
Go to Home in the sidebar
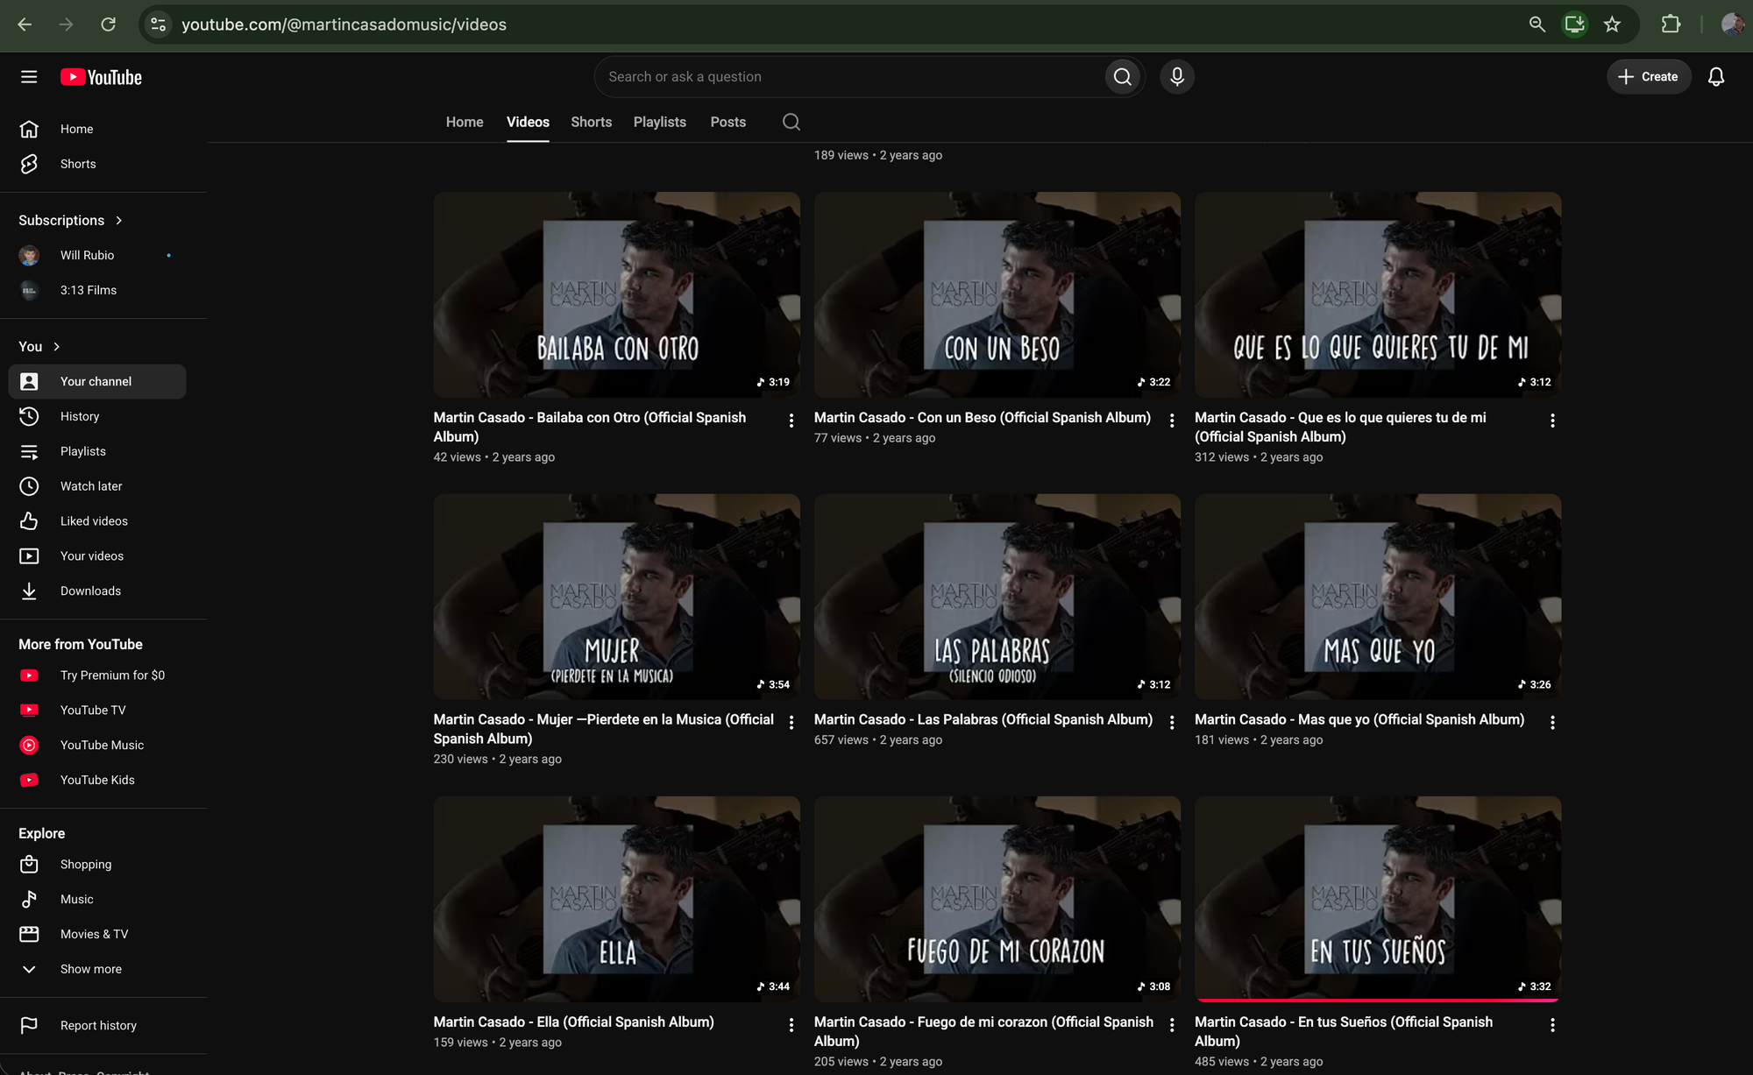pyautogui.click(x=97, y=129)
